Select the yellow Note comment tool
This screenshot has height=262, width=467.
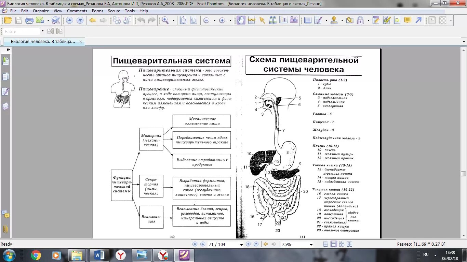[408, 20]
